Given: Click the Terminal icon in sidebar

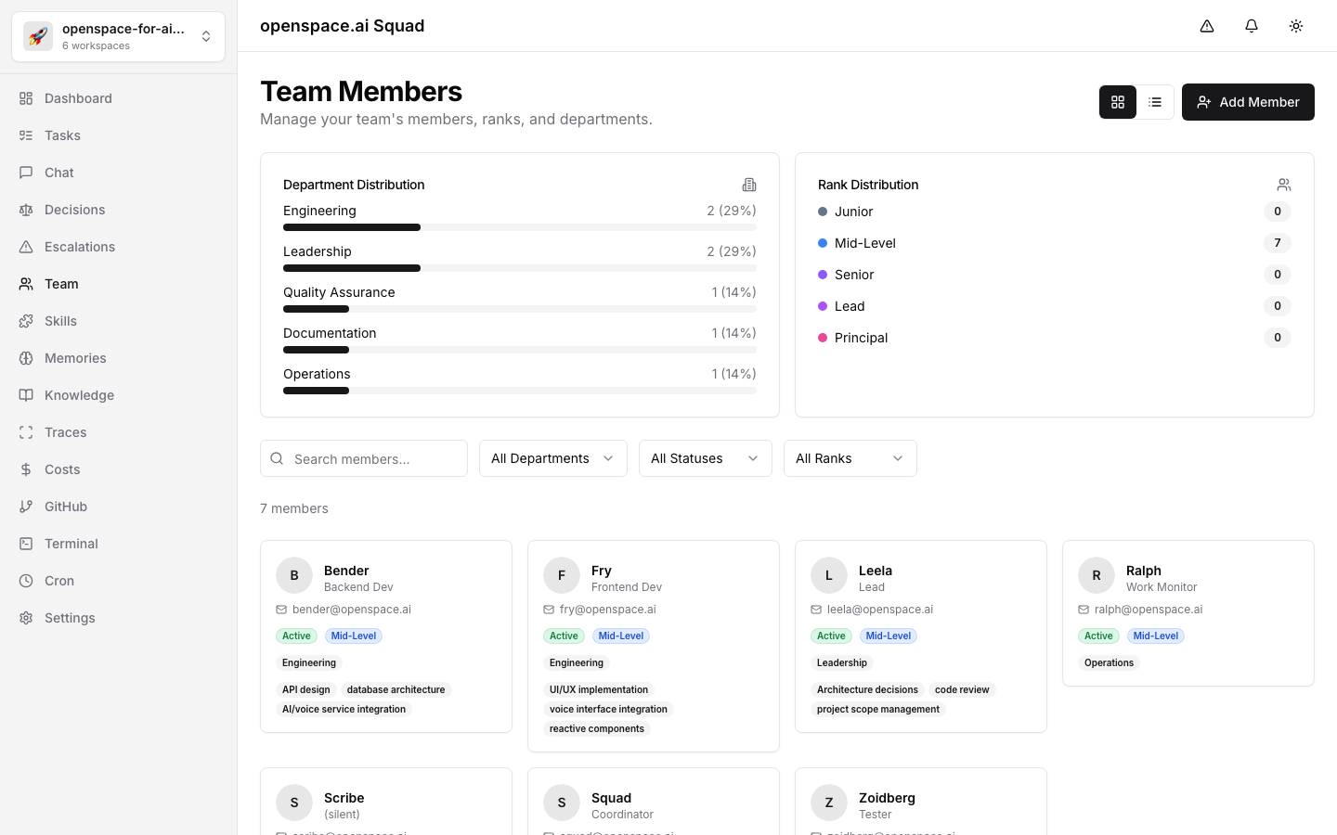Looking at the screenshot, I should [26, 544].
